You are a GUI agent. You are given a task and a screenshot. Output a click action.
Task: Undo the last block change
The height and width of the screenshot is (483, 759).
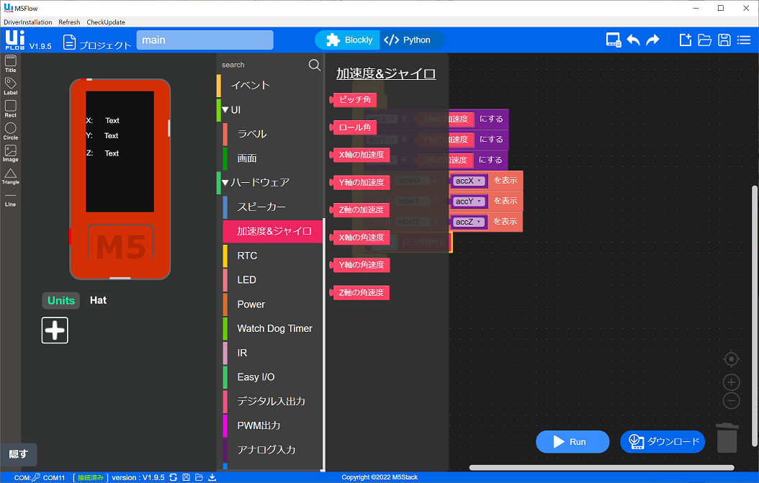click(x=633, y=40)
